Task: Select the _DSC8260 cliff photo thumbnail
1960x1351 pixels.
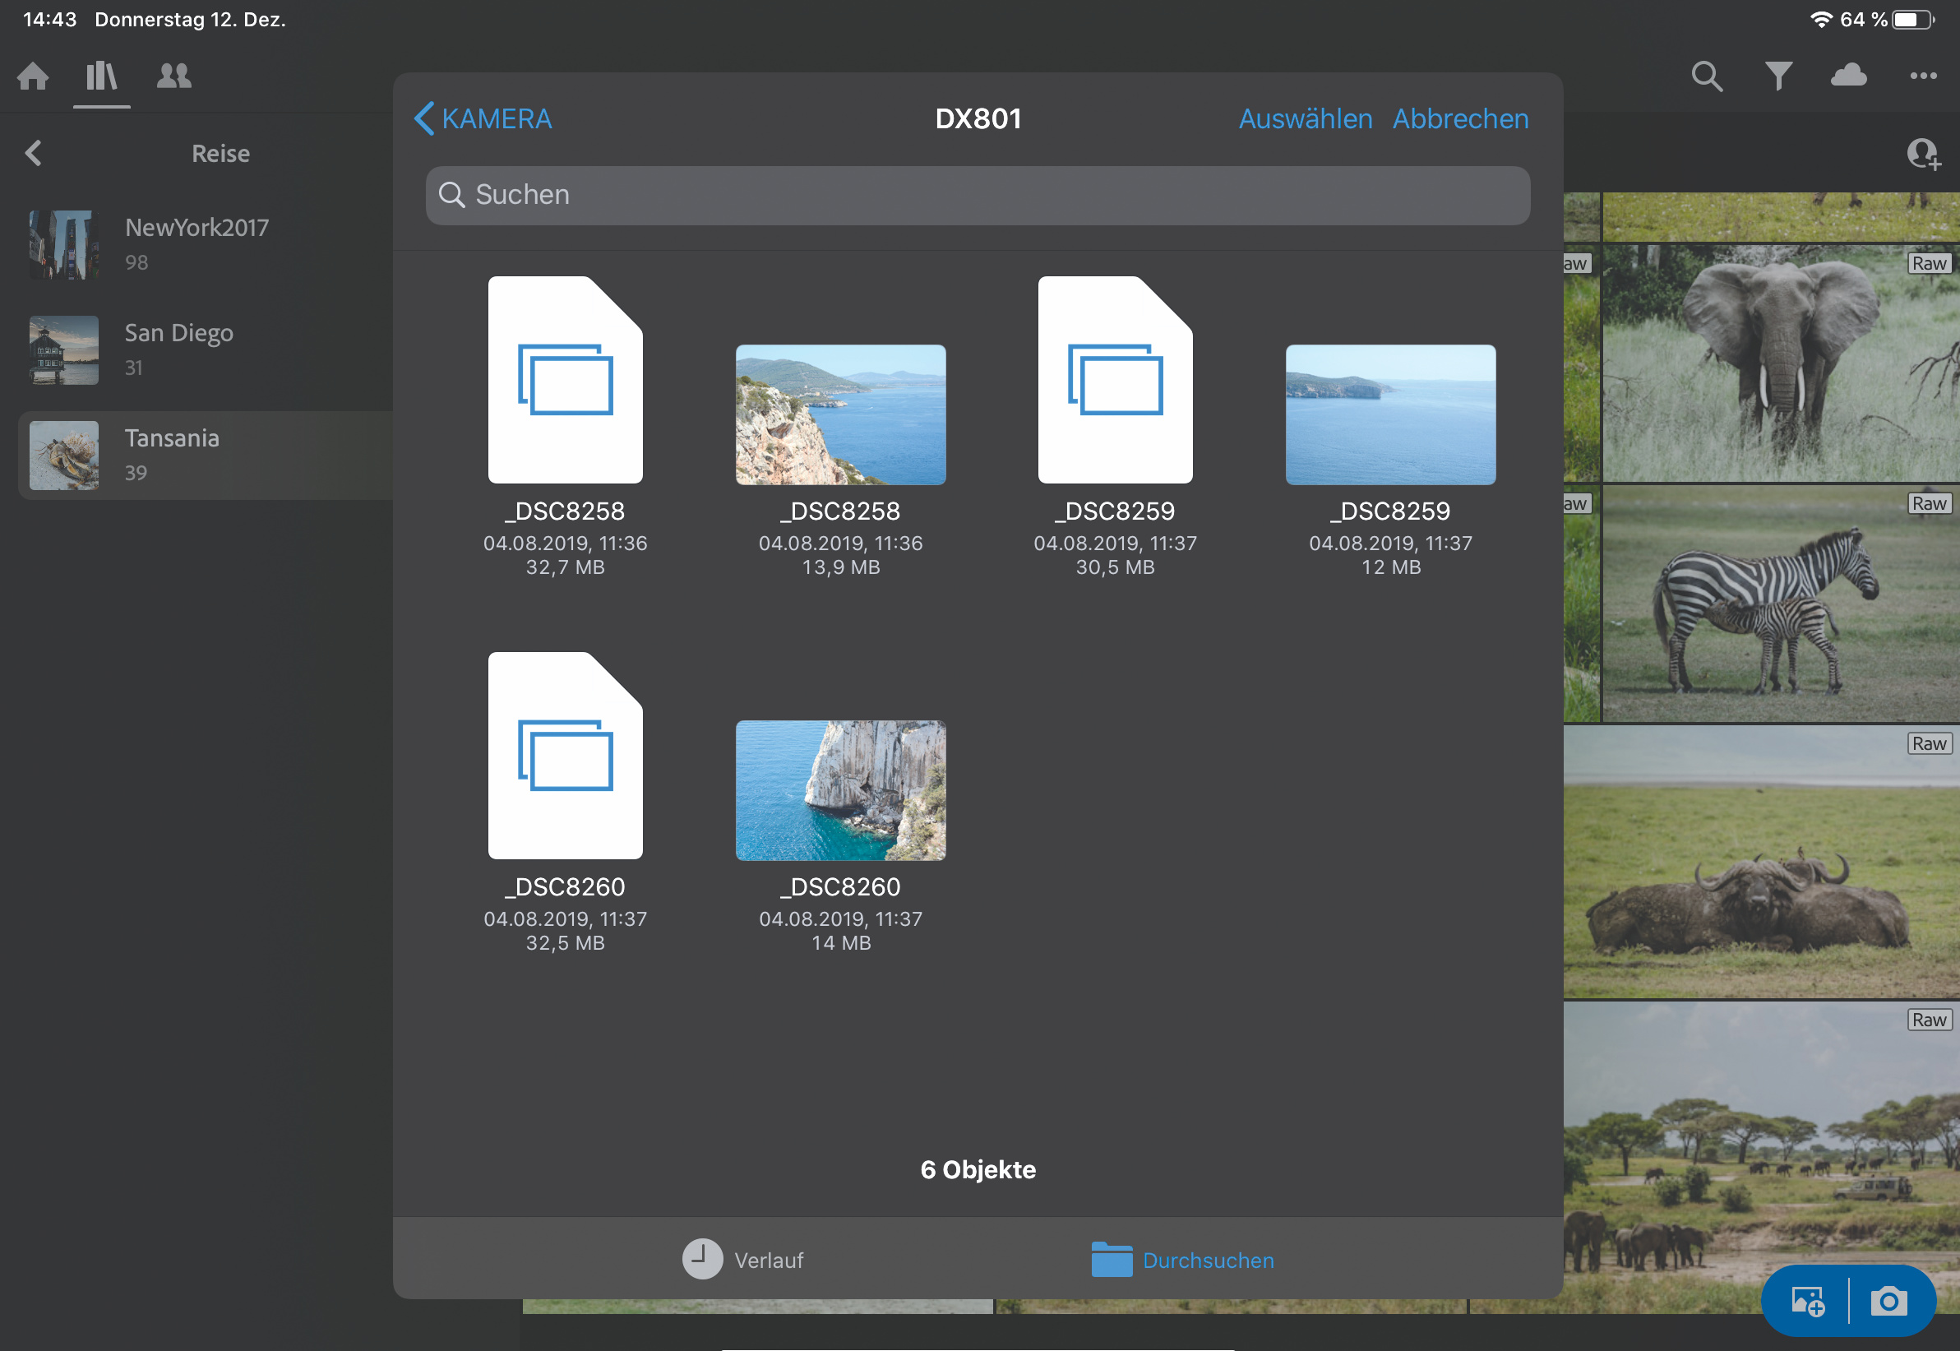Action: [x=840, y=791]
